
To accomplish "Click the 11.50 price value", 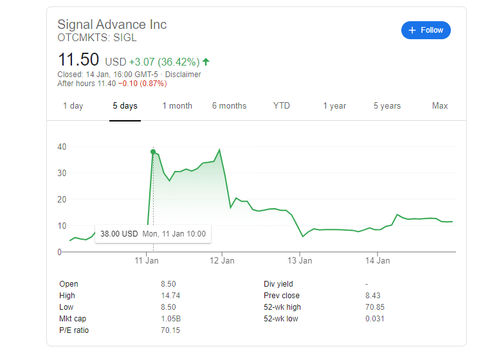I will 78,60.
